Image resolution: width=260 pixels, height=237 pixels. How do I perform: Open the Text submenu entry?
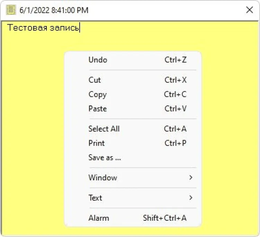pyautogui.click(x=95, y=198)
